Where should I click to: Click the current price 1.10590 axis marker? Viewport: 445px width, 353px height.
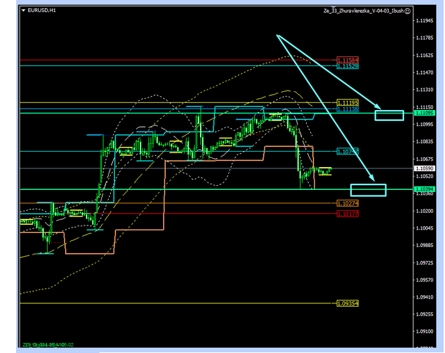tap(424, 168)
